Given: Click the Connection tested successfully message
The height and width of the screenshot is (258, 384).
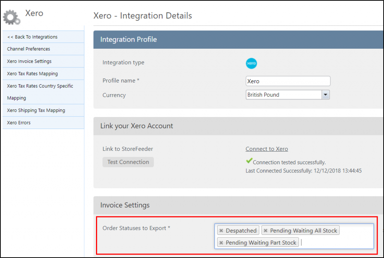Looking at the screenshot, I should click(289, 162).
